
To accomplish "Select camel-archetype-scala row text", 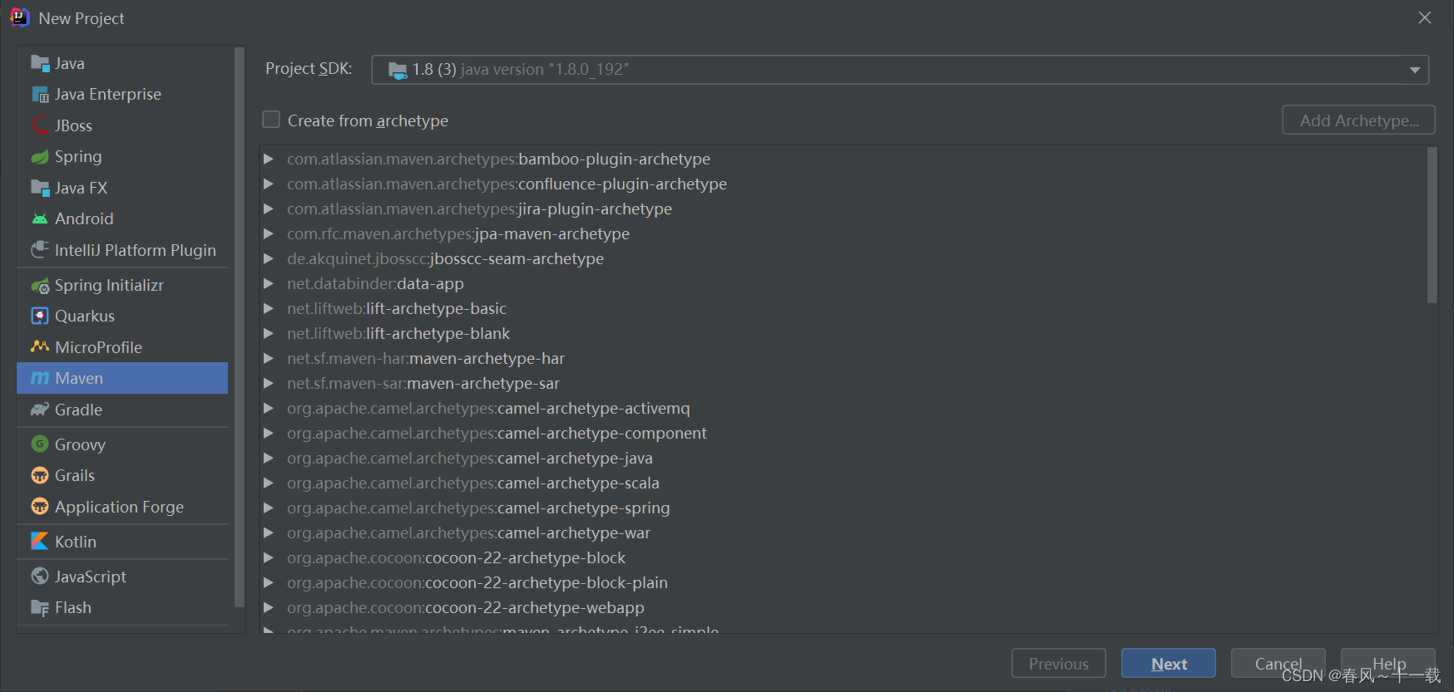I will tap(473, 483).
